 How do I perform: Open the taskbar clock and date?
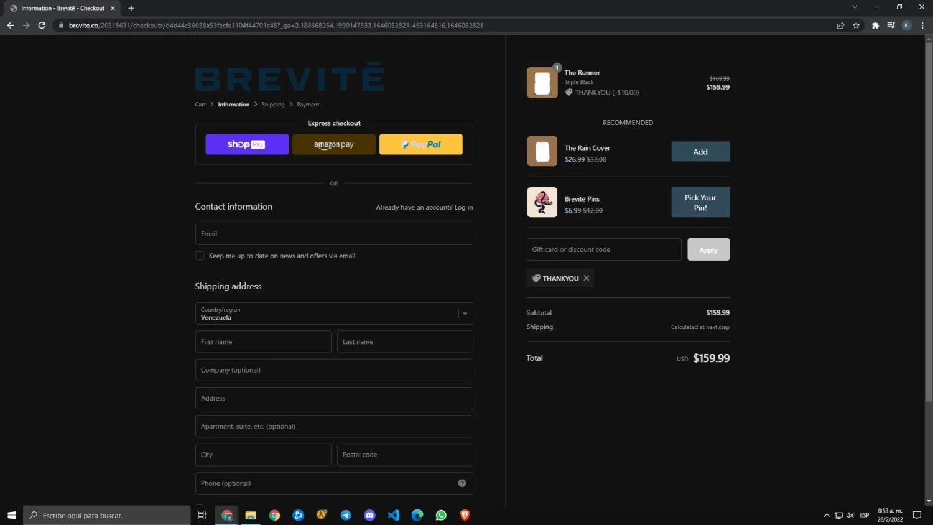point(890,515)
